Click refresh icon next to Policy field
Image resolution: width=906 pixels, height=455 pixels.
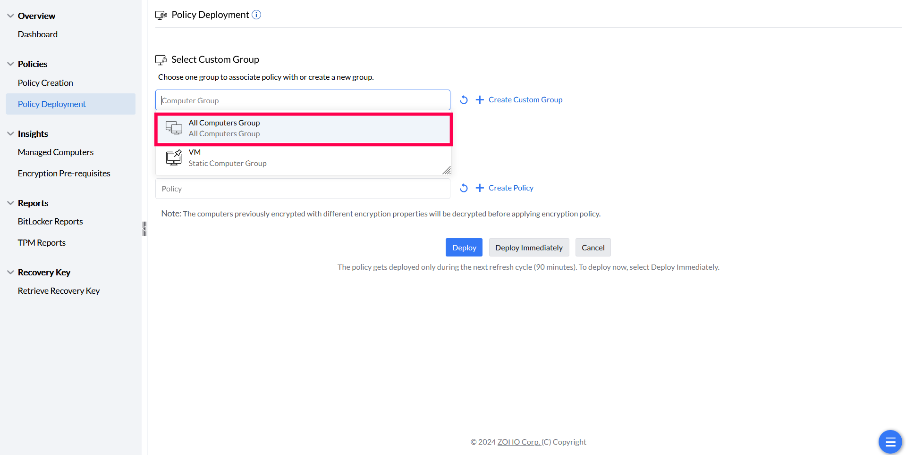(x=464, y=188)
